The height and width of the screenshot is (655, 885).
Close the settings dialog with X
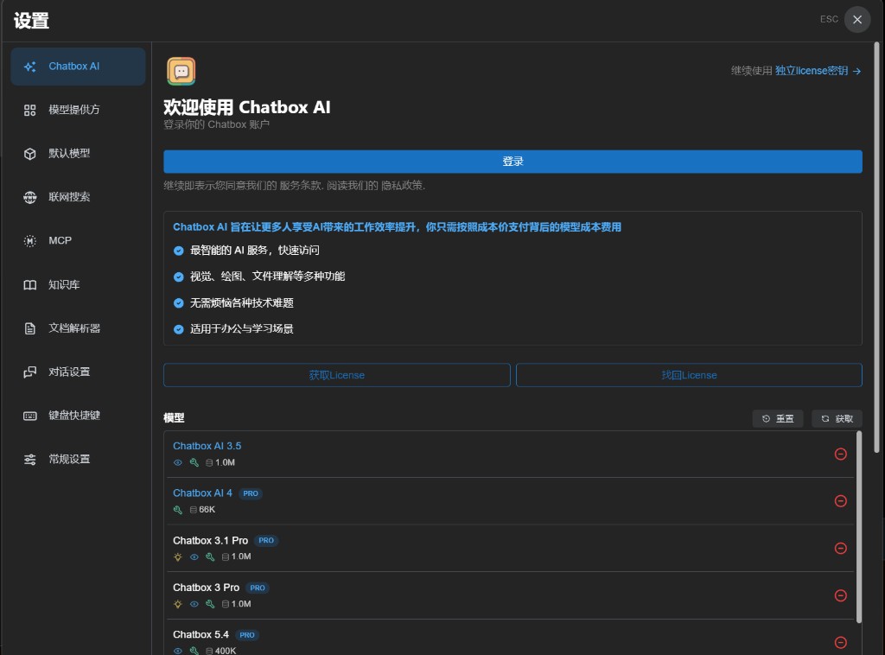[x=857, y=20]
